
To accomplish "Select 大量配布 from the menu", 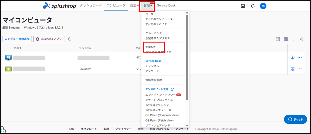I will pyautogui.click(x=151, y=47).
